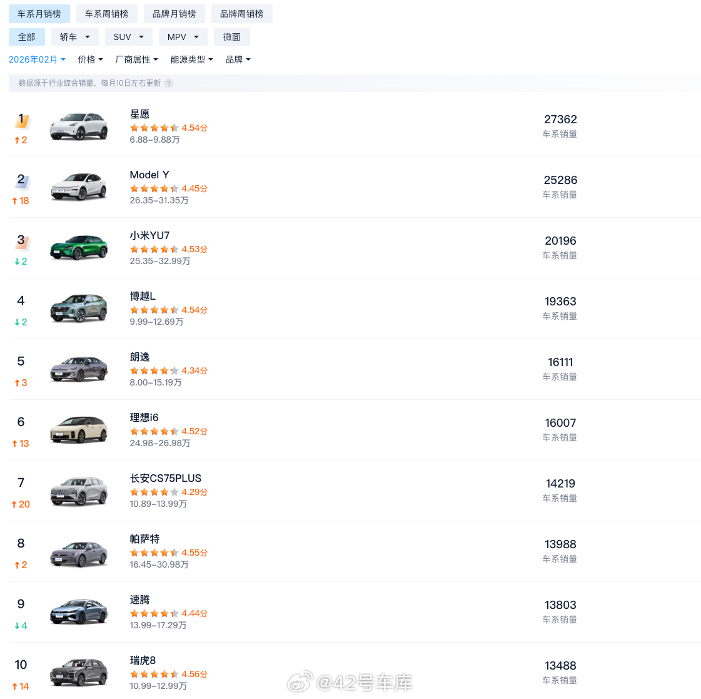Open the 理想i6 model link

tap(144, 417)
